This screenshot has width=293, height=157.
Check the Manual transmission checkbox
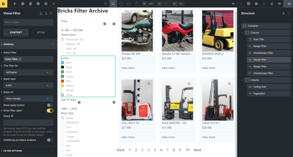click(x=62, y=44)
